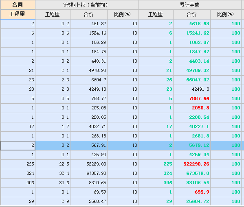Select the cell showing 52229.03
The image size is (244, 207).
coord(89,164)
